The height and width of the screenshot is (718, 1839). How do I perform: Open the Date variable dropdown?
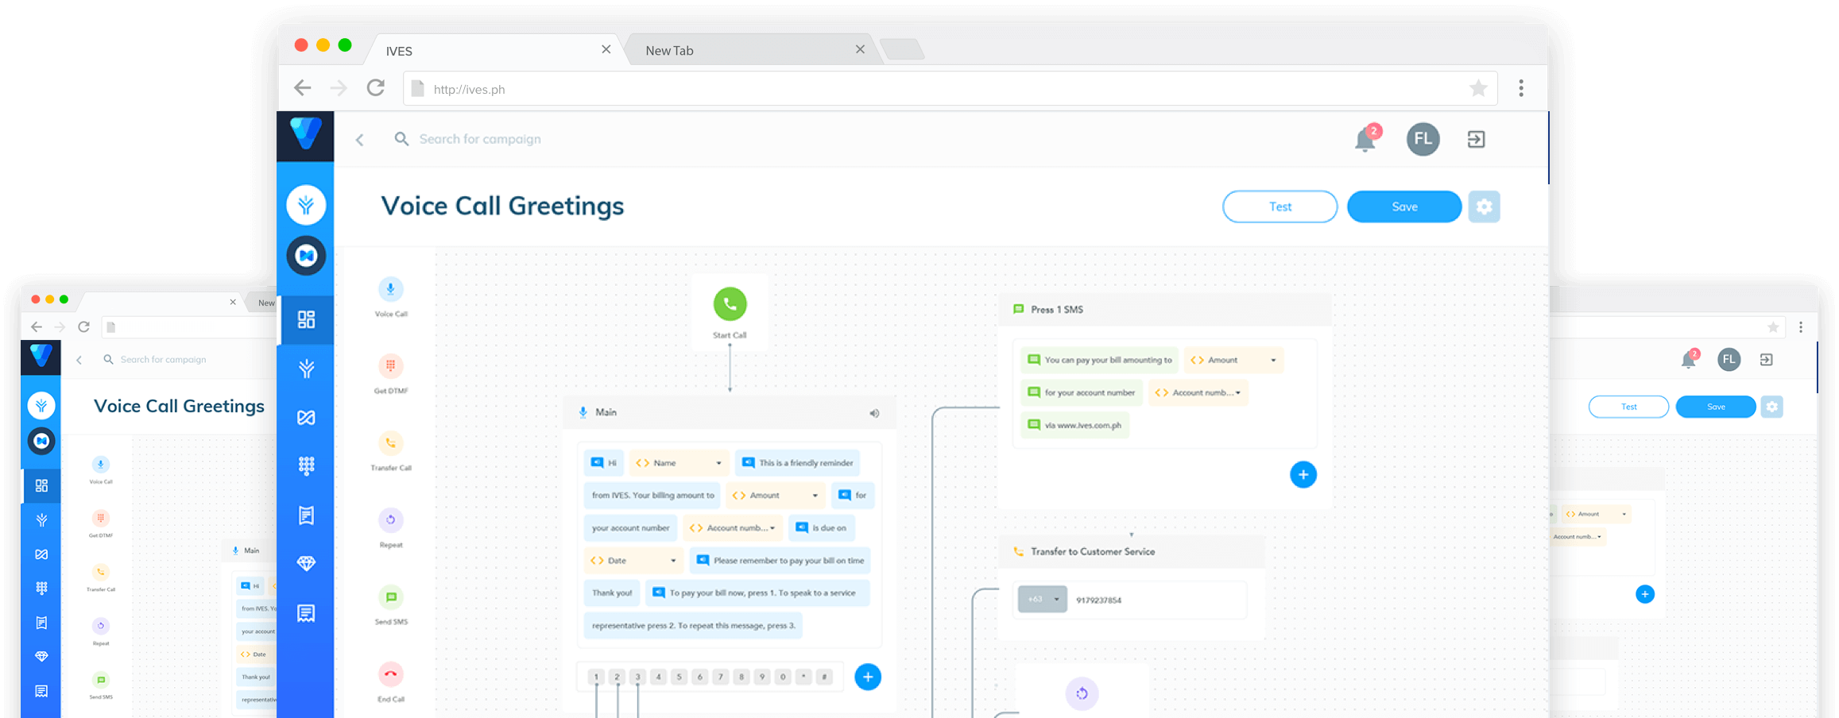(673, 561)
